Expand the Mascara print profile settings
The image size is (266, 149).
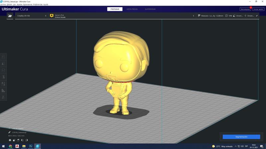228,16
